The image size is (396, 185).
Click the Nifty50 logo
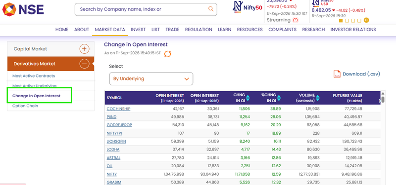click(247, 7)
